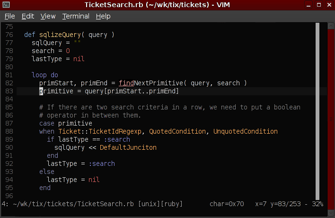Open the Help menu
The width and height of the screenshot is (335, 218).
(x=103, y=16)
